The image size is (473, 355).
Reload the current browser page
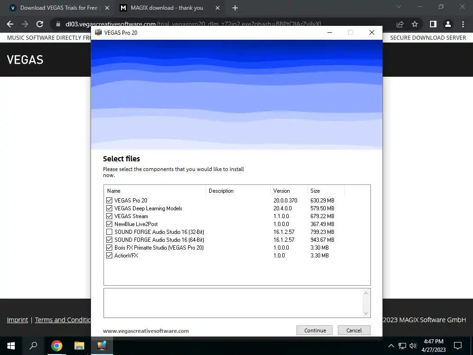(40, 24)
